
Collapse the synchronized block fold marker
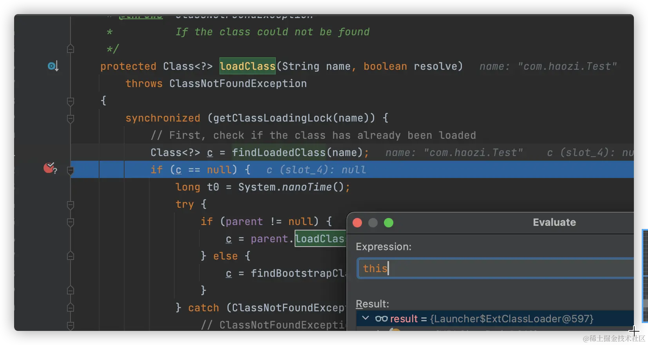click(x=71, y=119)
